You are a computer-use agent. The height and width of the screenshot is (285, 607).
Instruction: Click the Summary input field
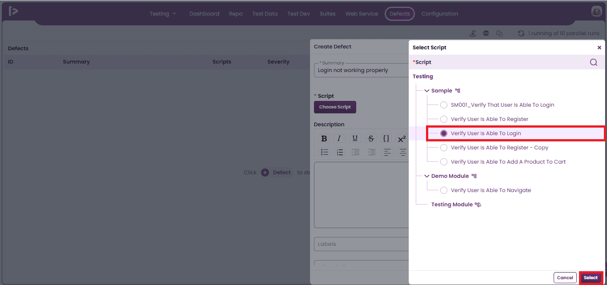point(361,70)
